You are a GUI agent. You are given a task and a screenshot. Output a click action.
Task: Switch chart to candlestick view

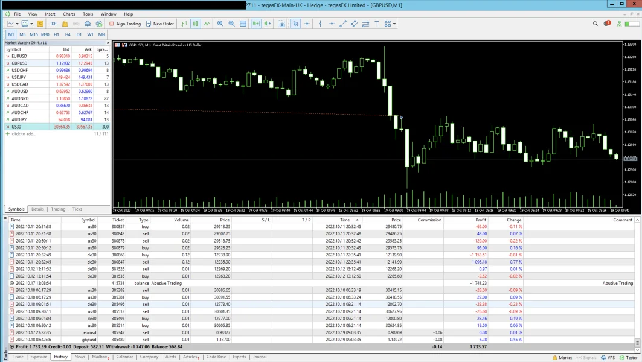[x=196, y=24]
